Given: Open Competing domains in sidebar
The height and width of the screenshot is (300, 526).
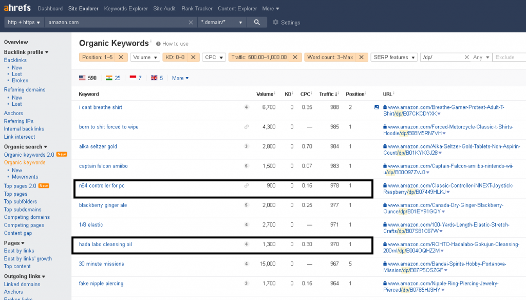Looking at the screenshot, I should coord(27,217).
